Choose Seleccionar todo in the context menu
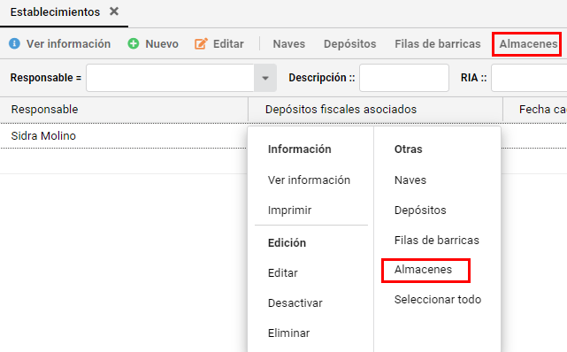Image resolution: width=567 pixels, height=352 pixels. (x=438, y=300)
